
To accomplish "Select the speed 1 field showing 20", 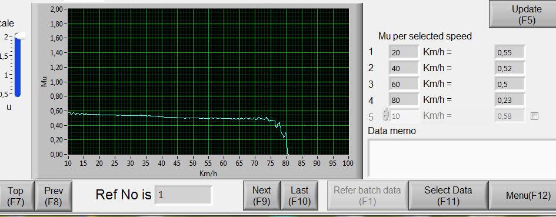I will click(x=404, y=52).
